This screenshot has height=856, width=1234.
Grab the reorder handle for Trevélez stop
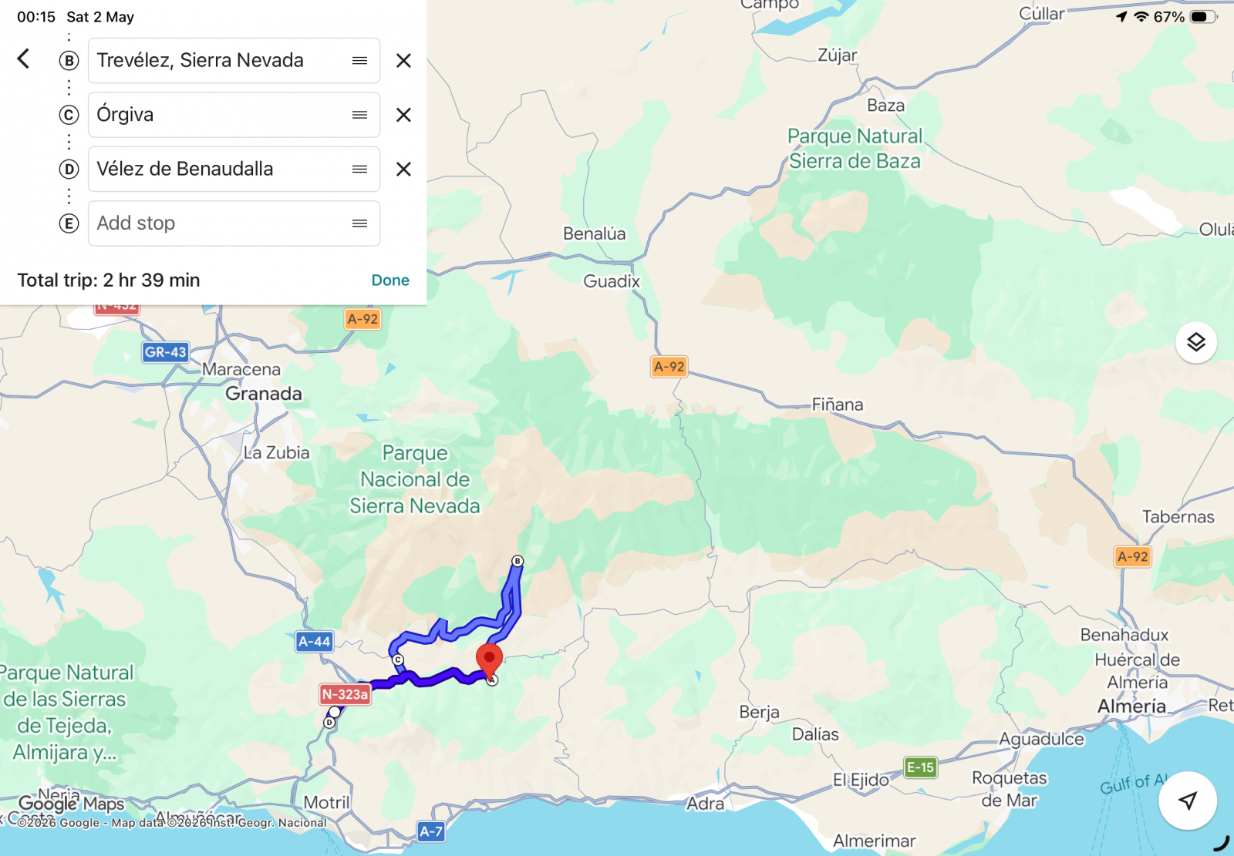click(x=359, y=61)
